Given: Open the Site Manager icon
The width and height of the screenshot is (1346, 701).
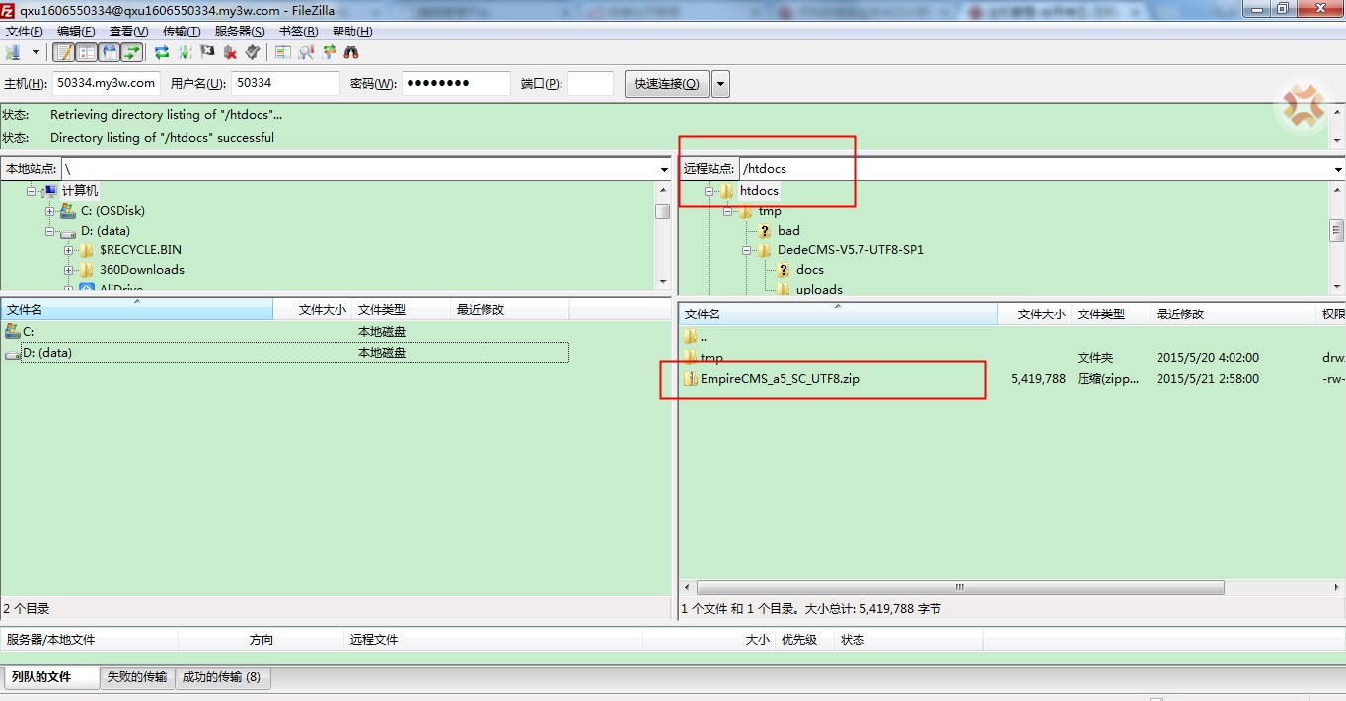Looking at the screenshot, I should tap(14, 52).
